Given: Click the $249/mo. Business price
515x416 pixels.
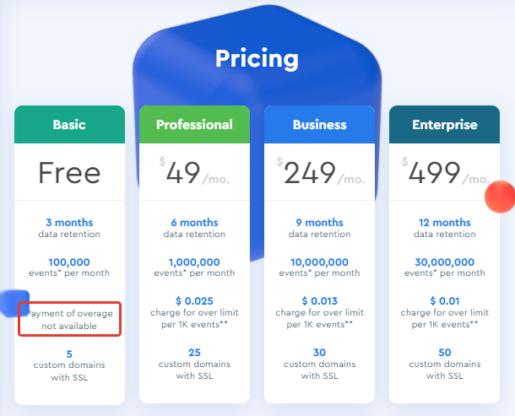Looking at the screenshot, I should pyautogui.click(x=320, y=173).
